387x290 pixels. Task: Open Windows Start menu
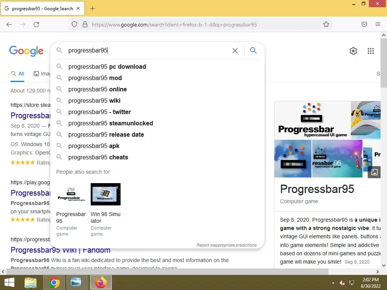tap(9, 282)
